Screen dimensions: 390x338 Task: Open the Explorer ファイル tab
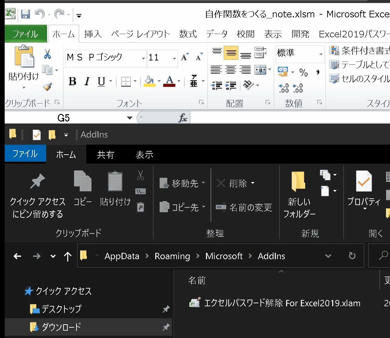[x=25, y=154]
